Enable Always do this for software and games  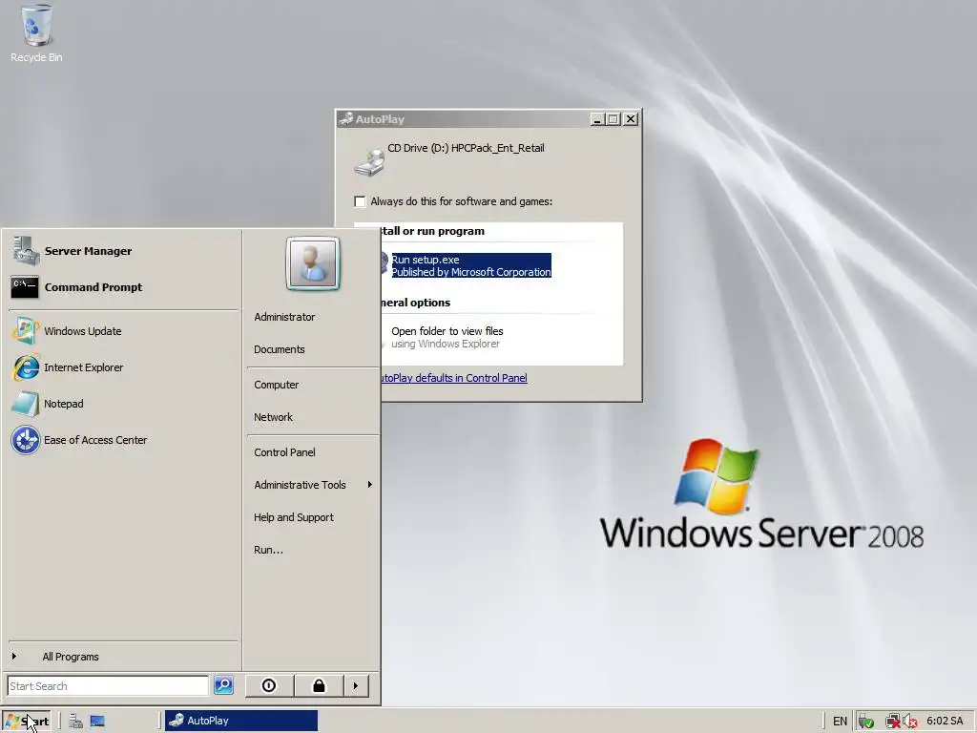click(x=360, y=201)
